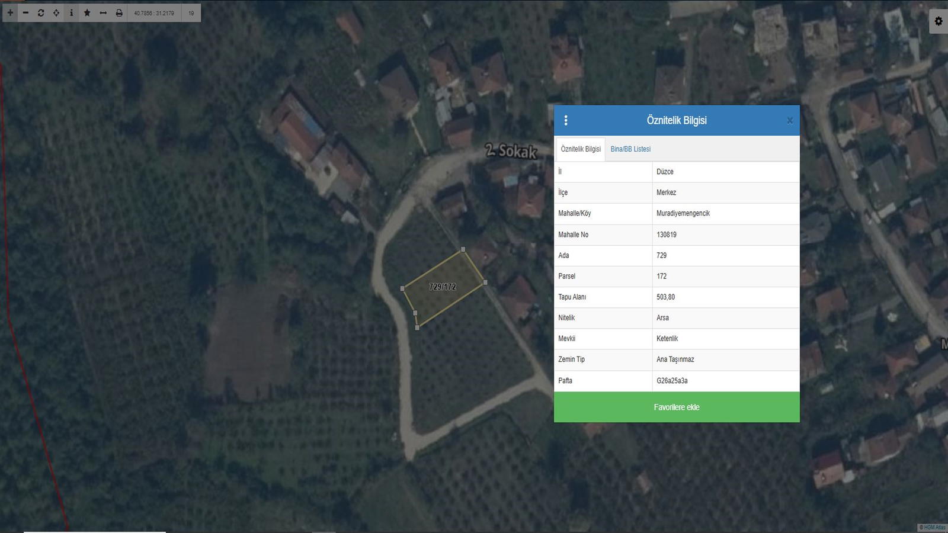Close the Öznitelik Bilgisi panel
This screenshot has width=948, height=533.
coord(789,121)
